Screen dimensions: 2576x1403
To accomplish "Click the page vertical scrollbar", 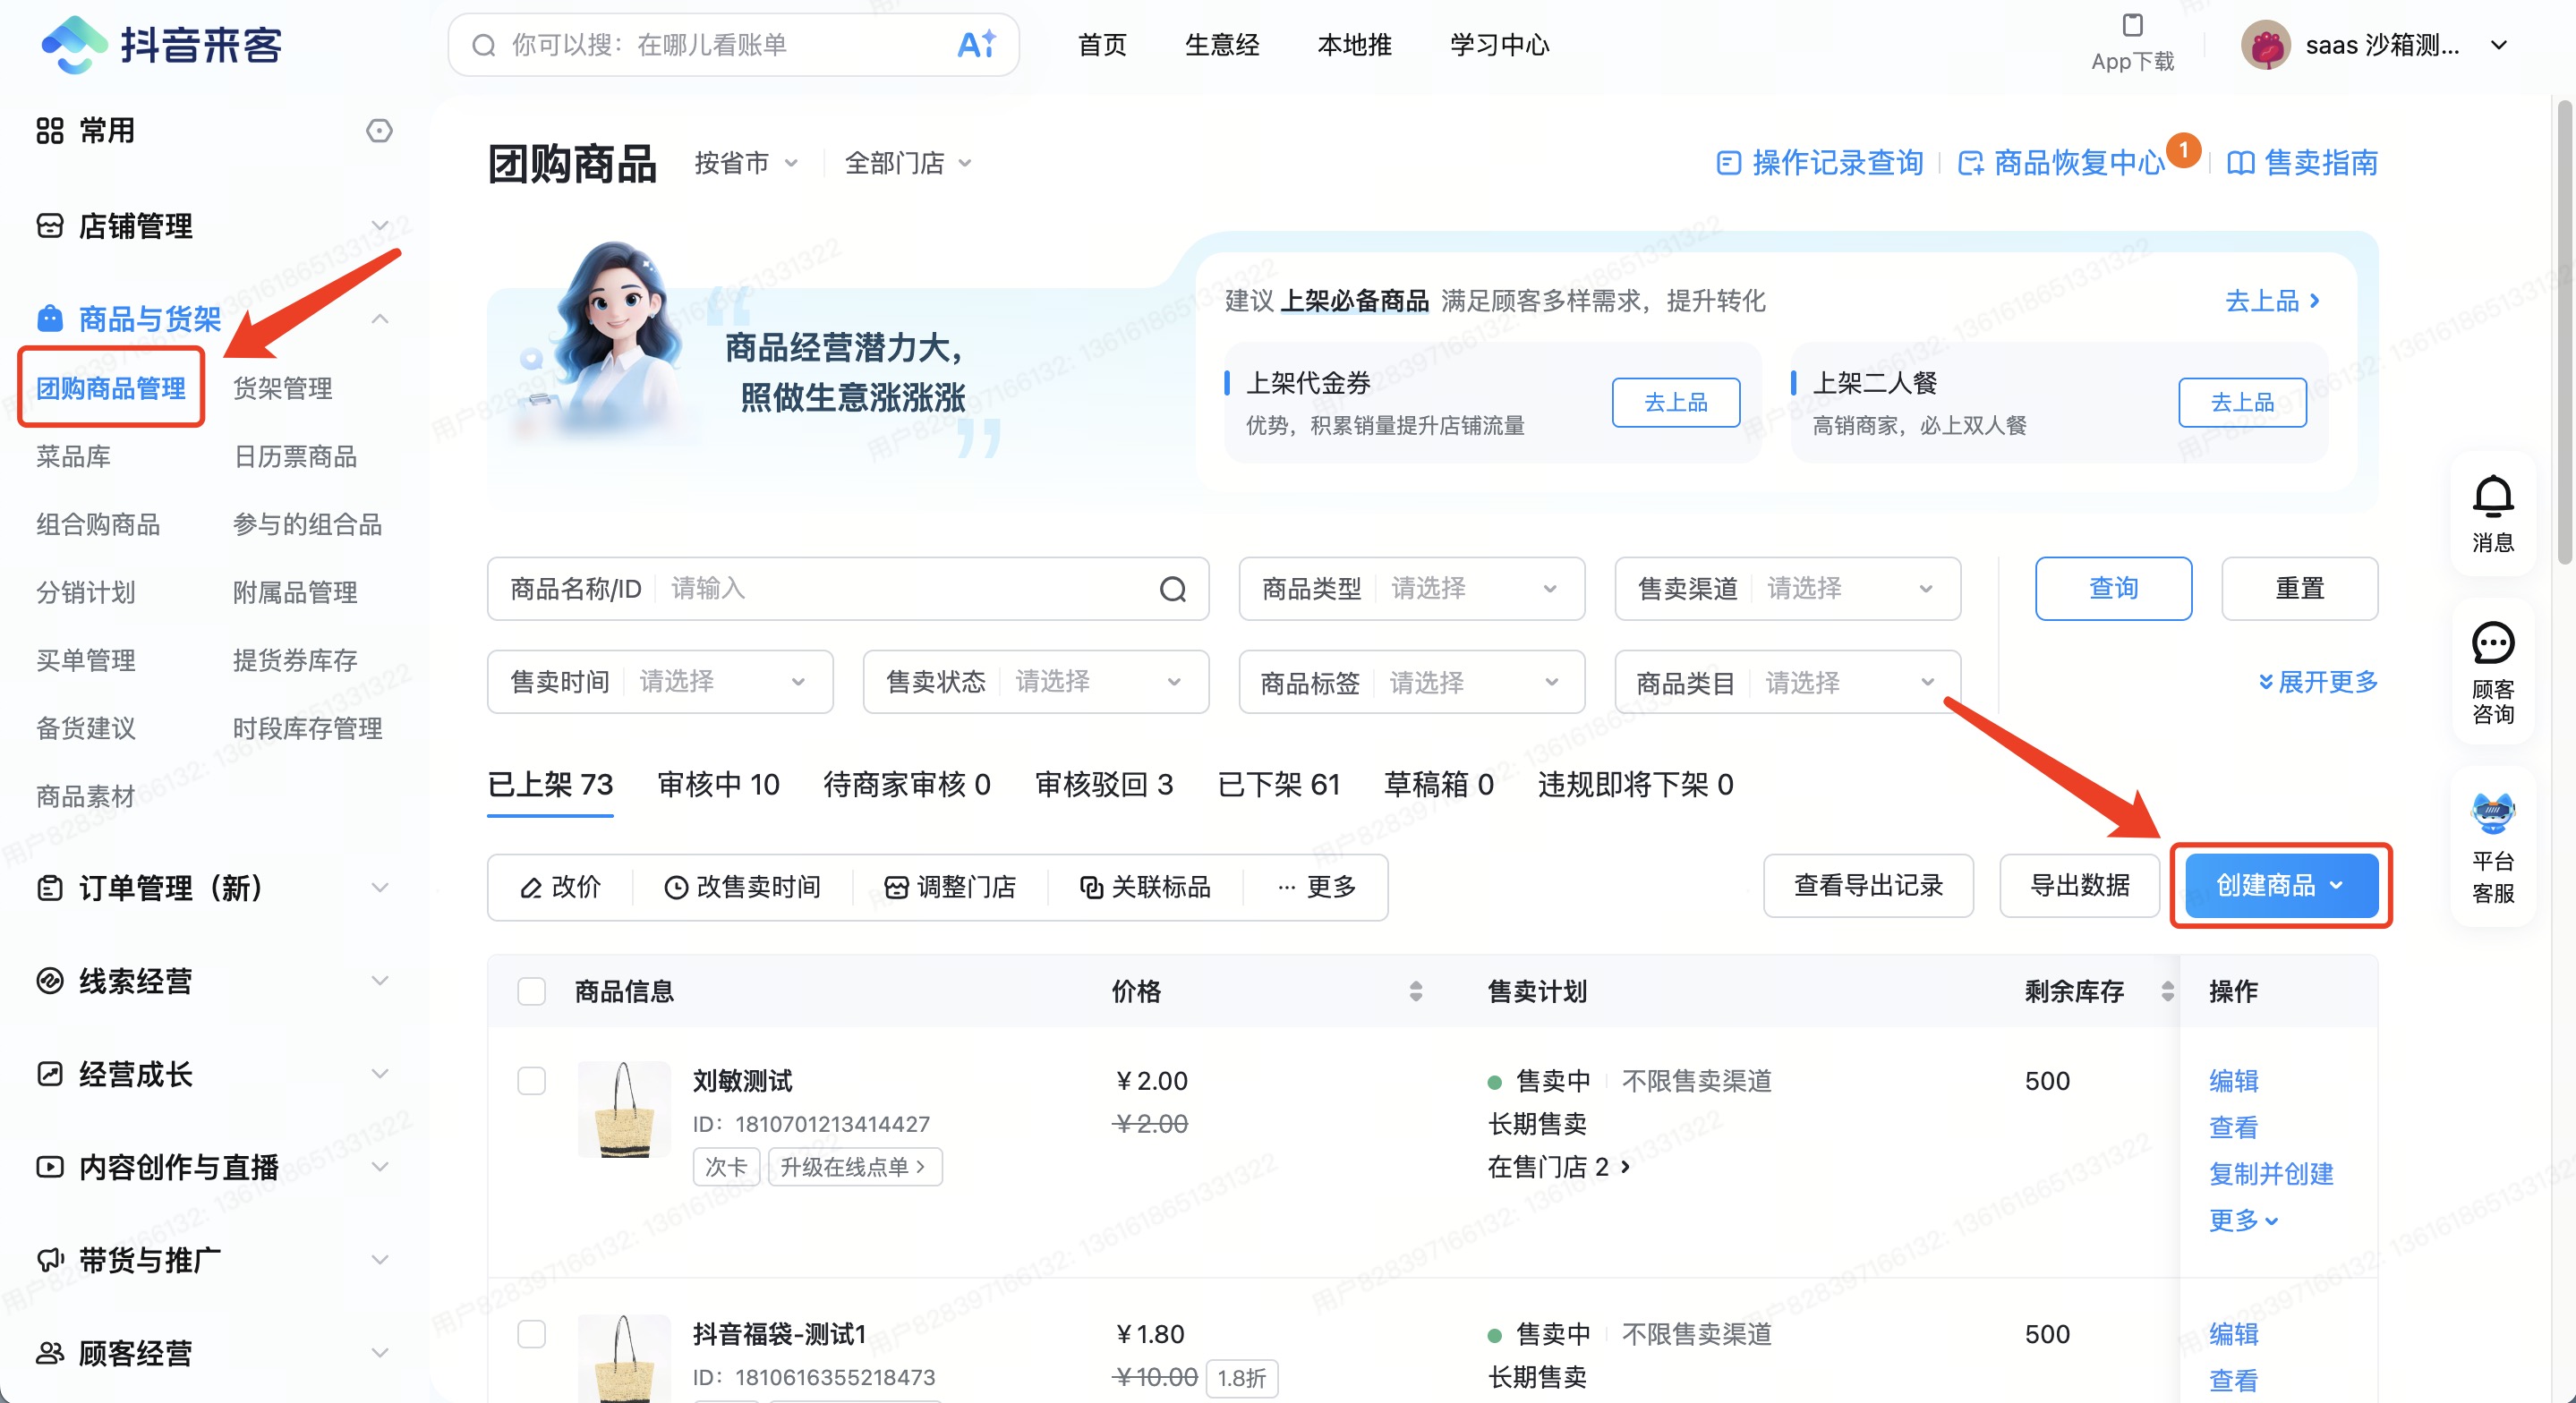I will point(2564,330).
